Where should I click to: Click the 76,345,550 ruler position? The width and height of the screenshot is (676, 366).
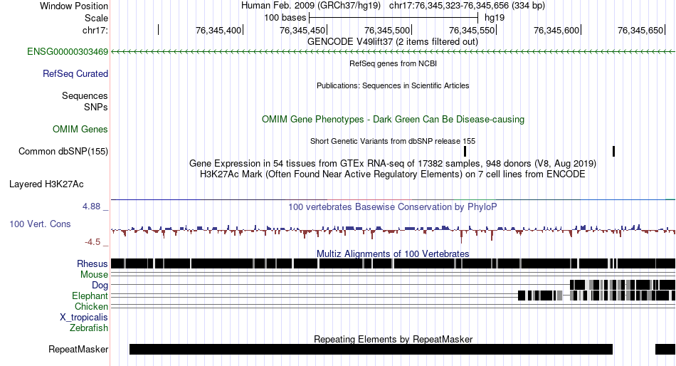pos(472,30)
